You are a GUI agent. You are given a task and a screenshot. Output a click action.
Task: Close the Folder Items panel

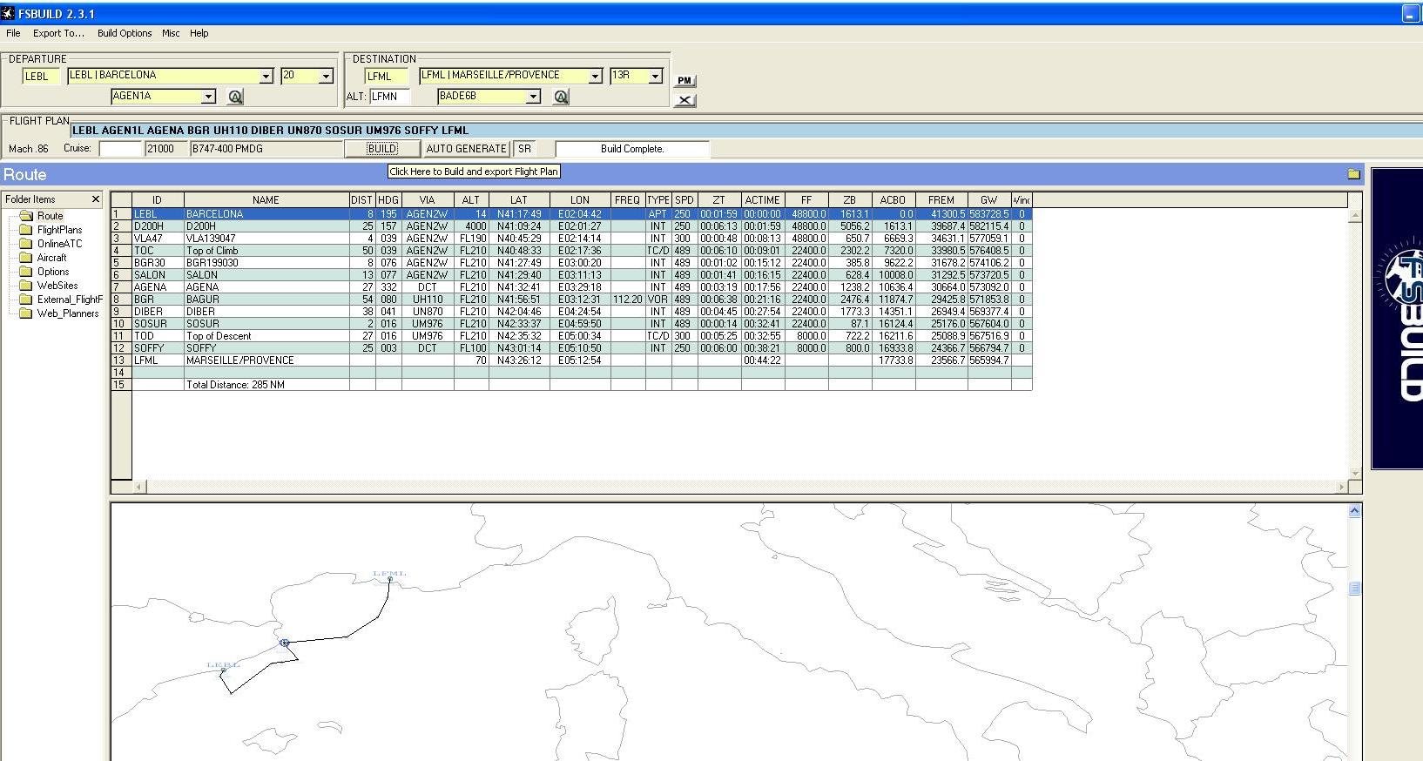pos(96,199)
